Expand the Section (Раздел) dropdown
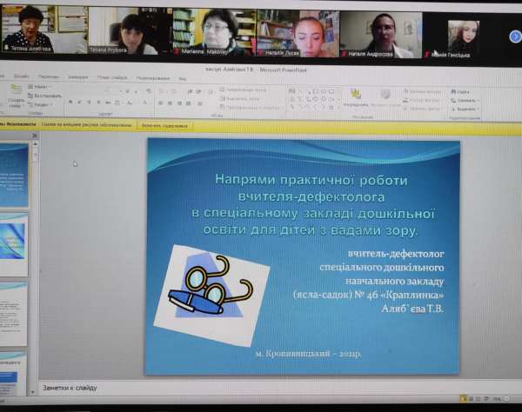Screen dimensions: 522x412 point(40,105)
